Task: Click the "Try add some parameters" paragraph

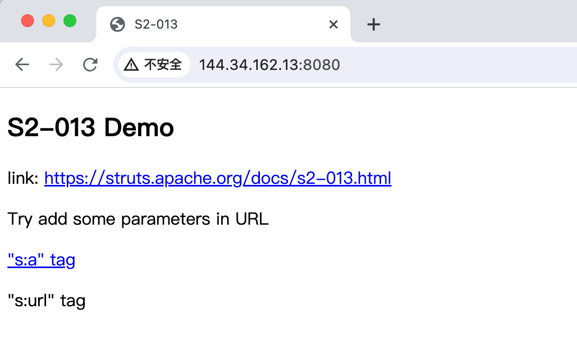Action: coord(138,219)
